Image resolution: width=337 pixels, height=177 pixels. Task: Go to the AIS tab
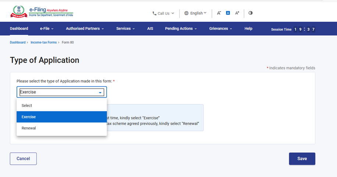[150, 28]
